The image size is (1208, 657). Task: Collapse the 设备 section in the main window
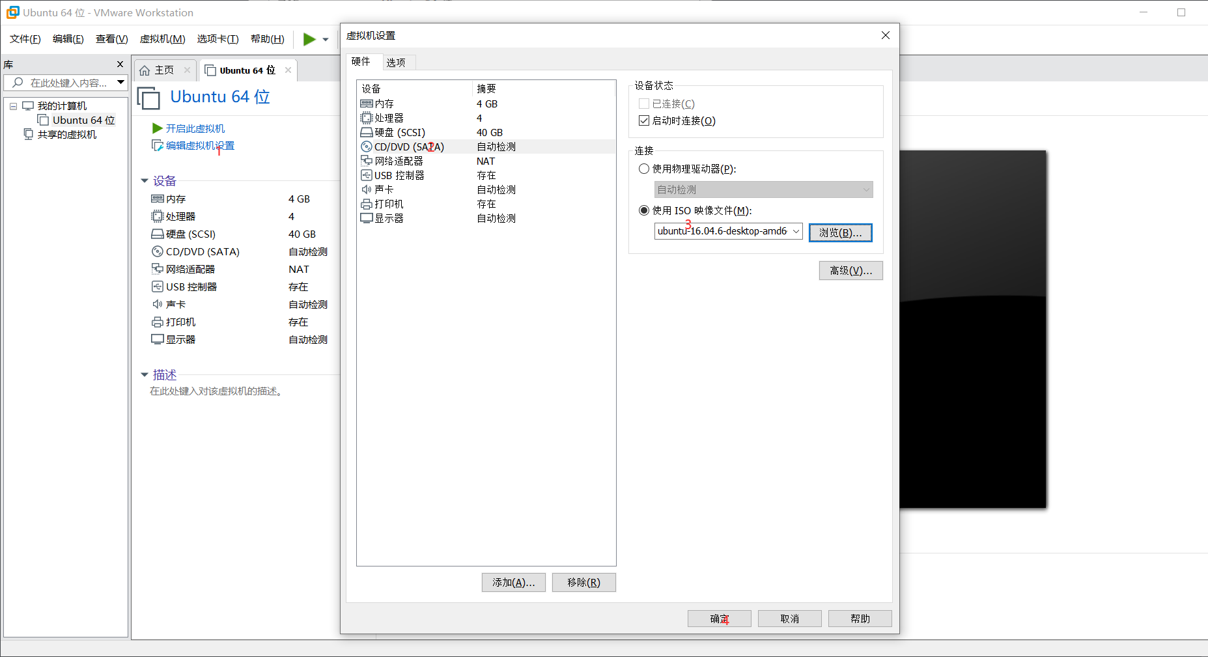point(145,181)
